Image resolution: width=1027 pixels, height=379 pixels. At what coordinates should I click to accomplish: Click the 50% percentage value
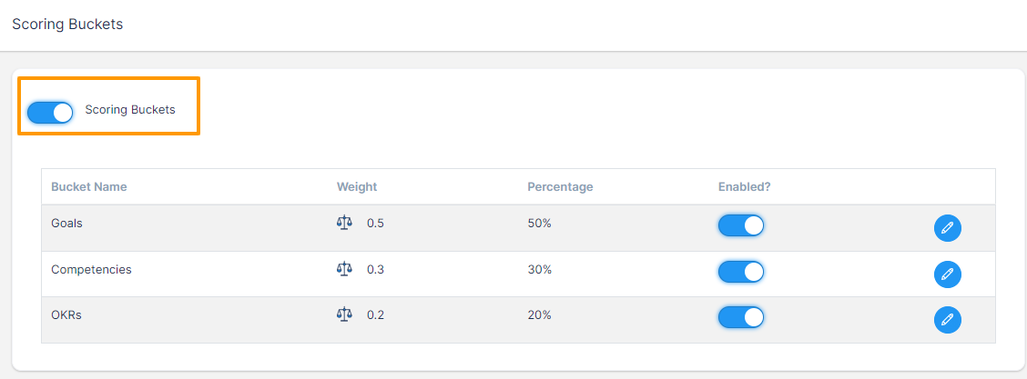[x=539, y=224]
